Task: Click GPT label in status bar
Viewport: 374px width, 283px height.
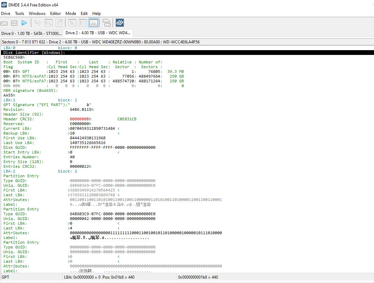Action: 5,277
